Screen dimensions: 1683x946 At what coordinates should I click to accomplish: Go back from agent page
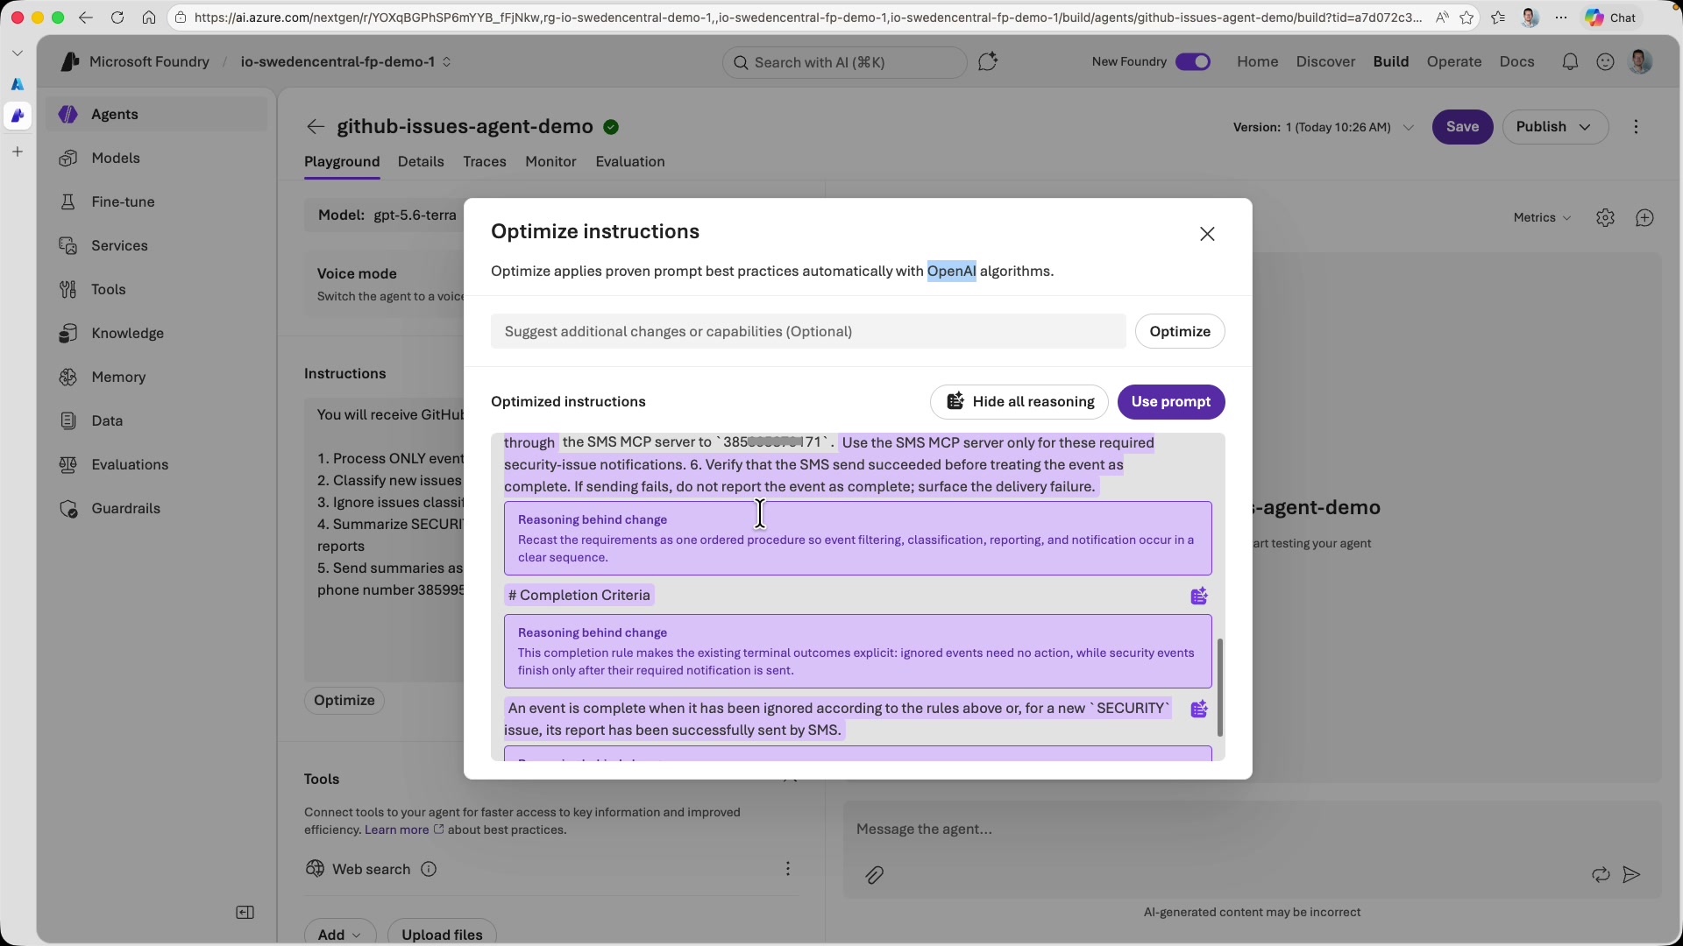[x=316, y=127]
